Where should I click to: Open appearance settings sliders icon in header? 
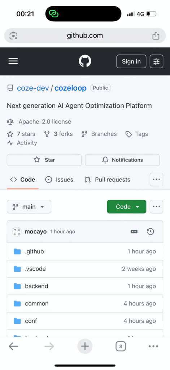click(x=157, y=61)
